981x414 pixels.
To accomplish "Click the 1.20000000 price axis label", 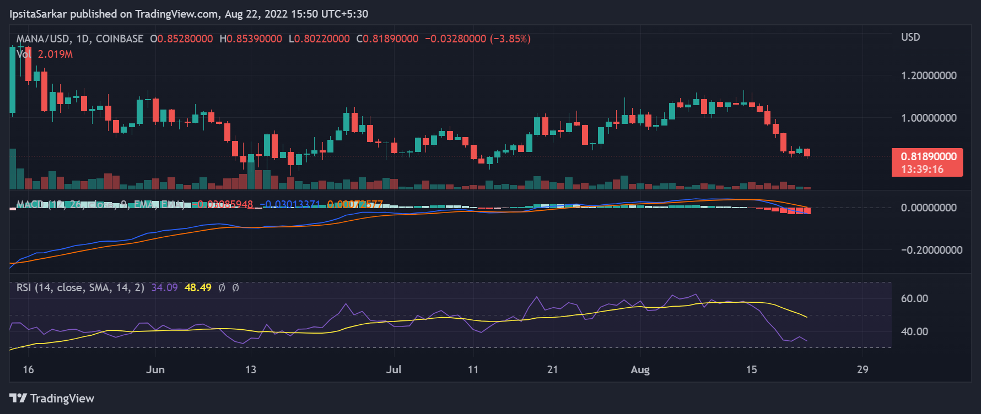I will [929, 75].
